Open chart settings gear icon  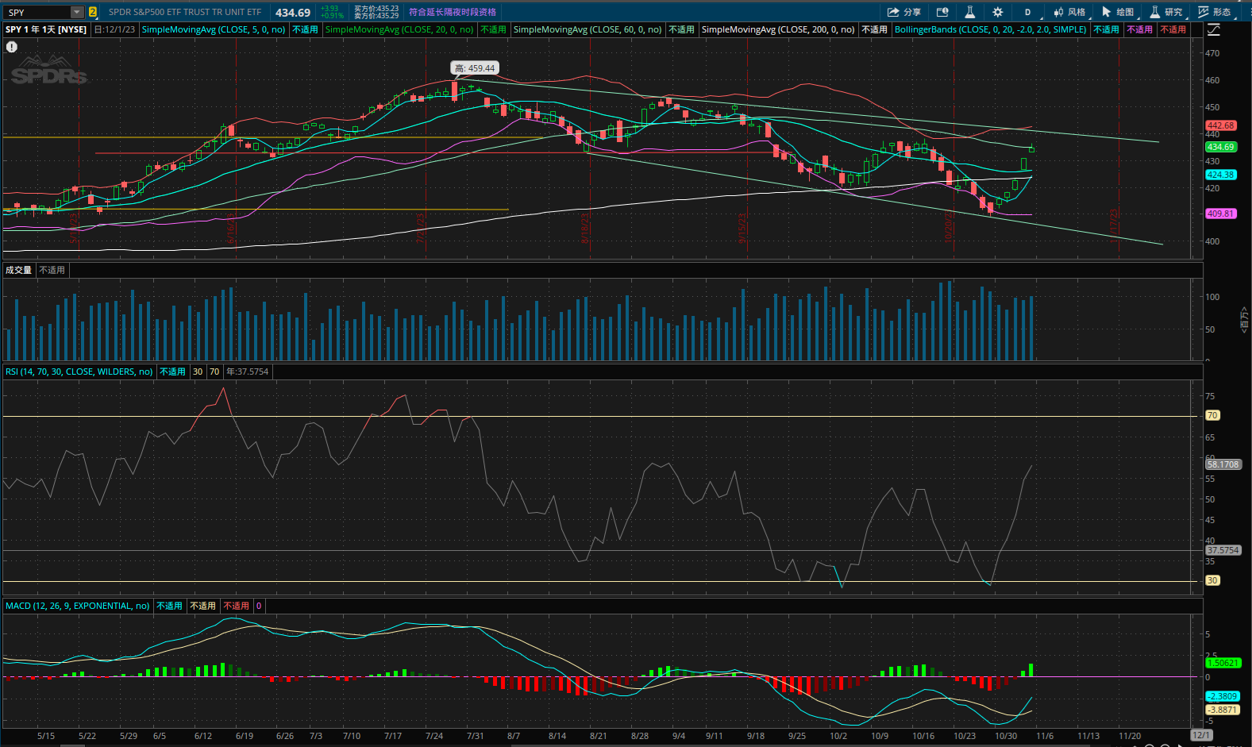(x=998, y=12)
